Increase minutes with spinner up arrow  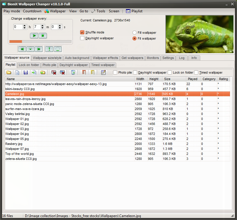point(43,26)
